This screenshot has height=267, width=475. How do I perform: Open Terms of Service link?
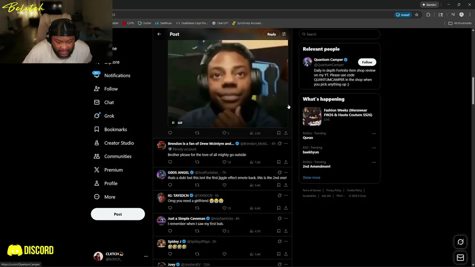tap(312, 190)
